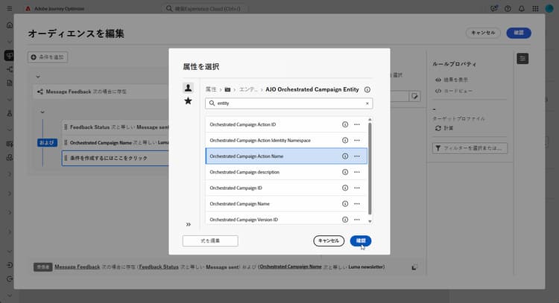Screen dimensions: 559x303
Task: Click the folder icon in breadcrumb
Action: (x=227, y=90)
